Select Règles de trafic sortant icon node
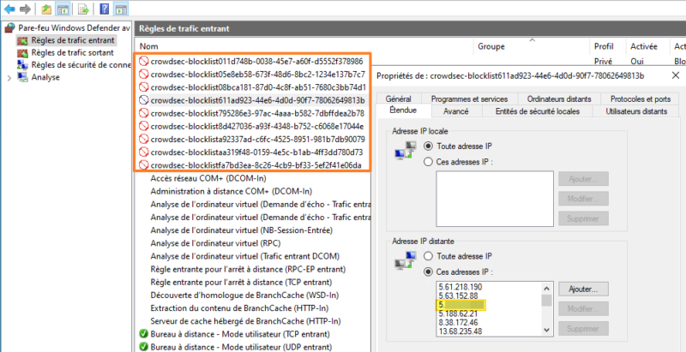This screenshot has height=352, width=686. 23,53
